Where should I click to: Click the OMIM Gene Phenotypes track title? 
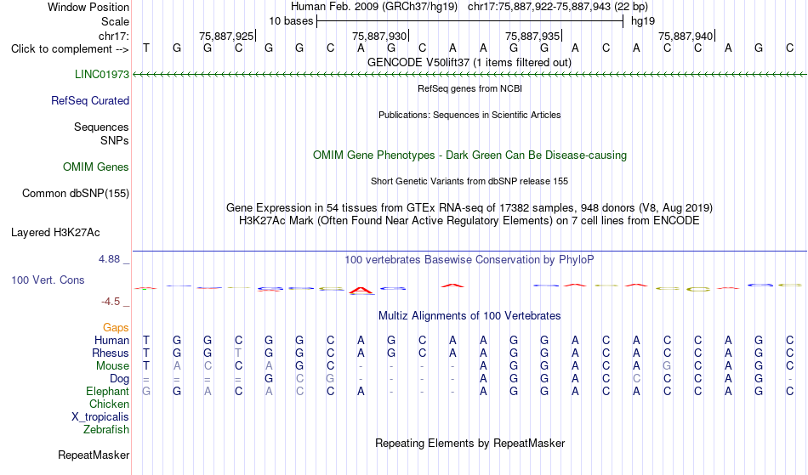(470, 155)
